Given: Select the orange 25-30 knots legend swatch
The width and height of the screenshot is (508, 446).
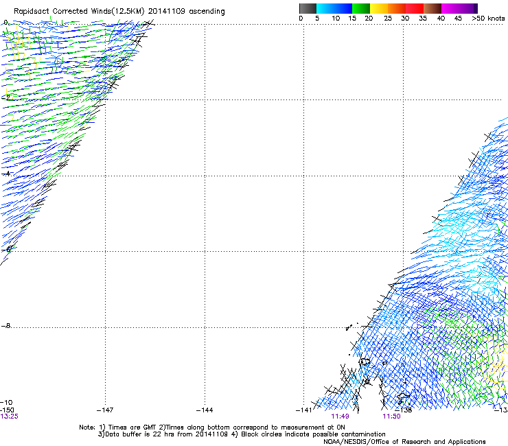Looking at the screenshot, I should click(x=397, y=8).
